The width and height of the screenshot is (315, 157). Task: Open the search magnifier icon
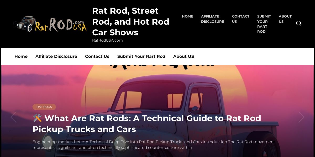pyautogui.click(x=299, y=24)
